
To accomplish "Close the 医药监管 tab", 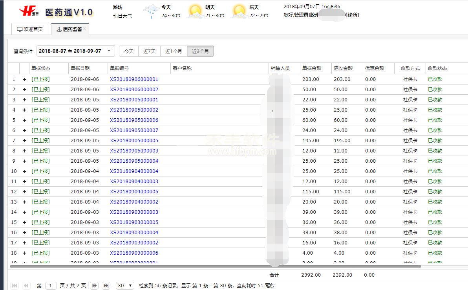I will pyautogui.click(x=85, y=29).
